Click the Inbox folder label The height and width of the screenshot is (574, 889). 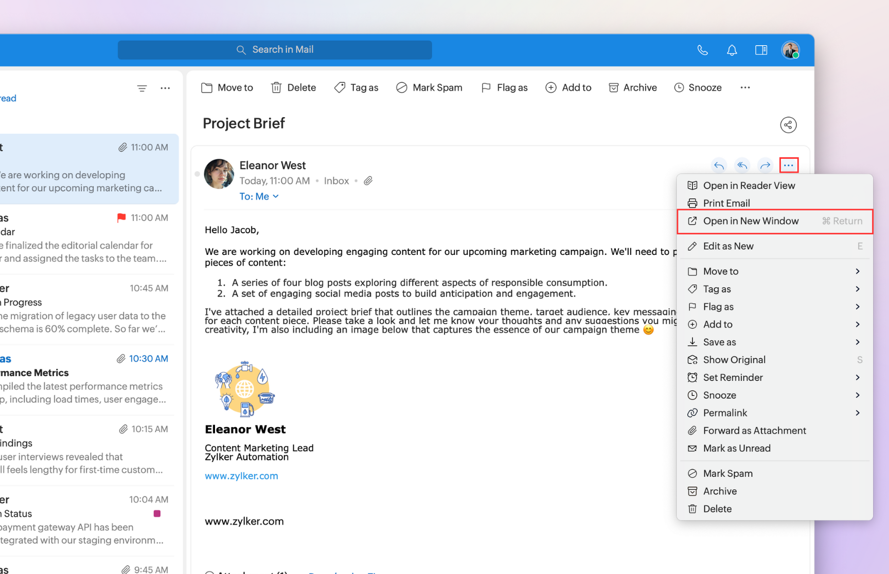pyautogui.click(x=336, y=181)
